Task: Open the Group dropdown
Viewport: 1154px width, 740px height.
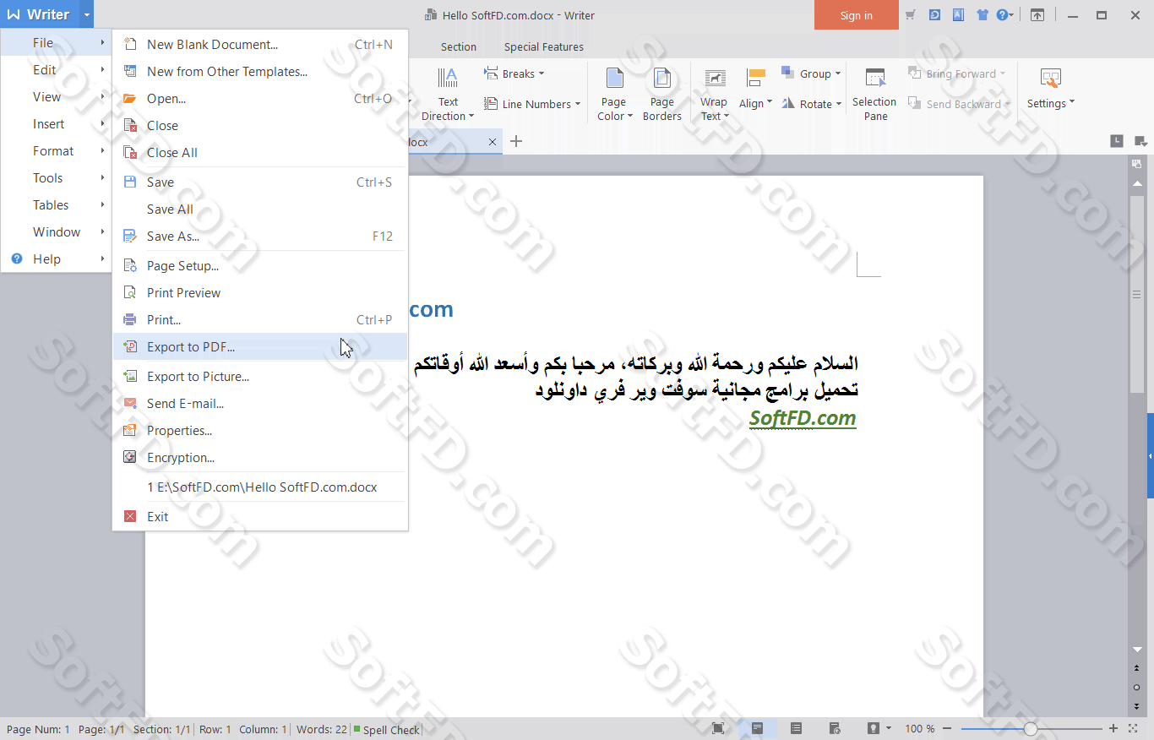Action: point(811,74)
